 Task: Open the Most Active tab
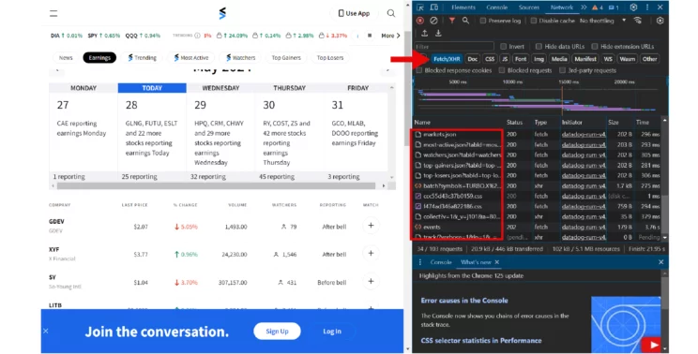(191, 58)
